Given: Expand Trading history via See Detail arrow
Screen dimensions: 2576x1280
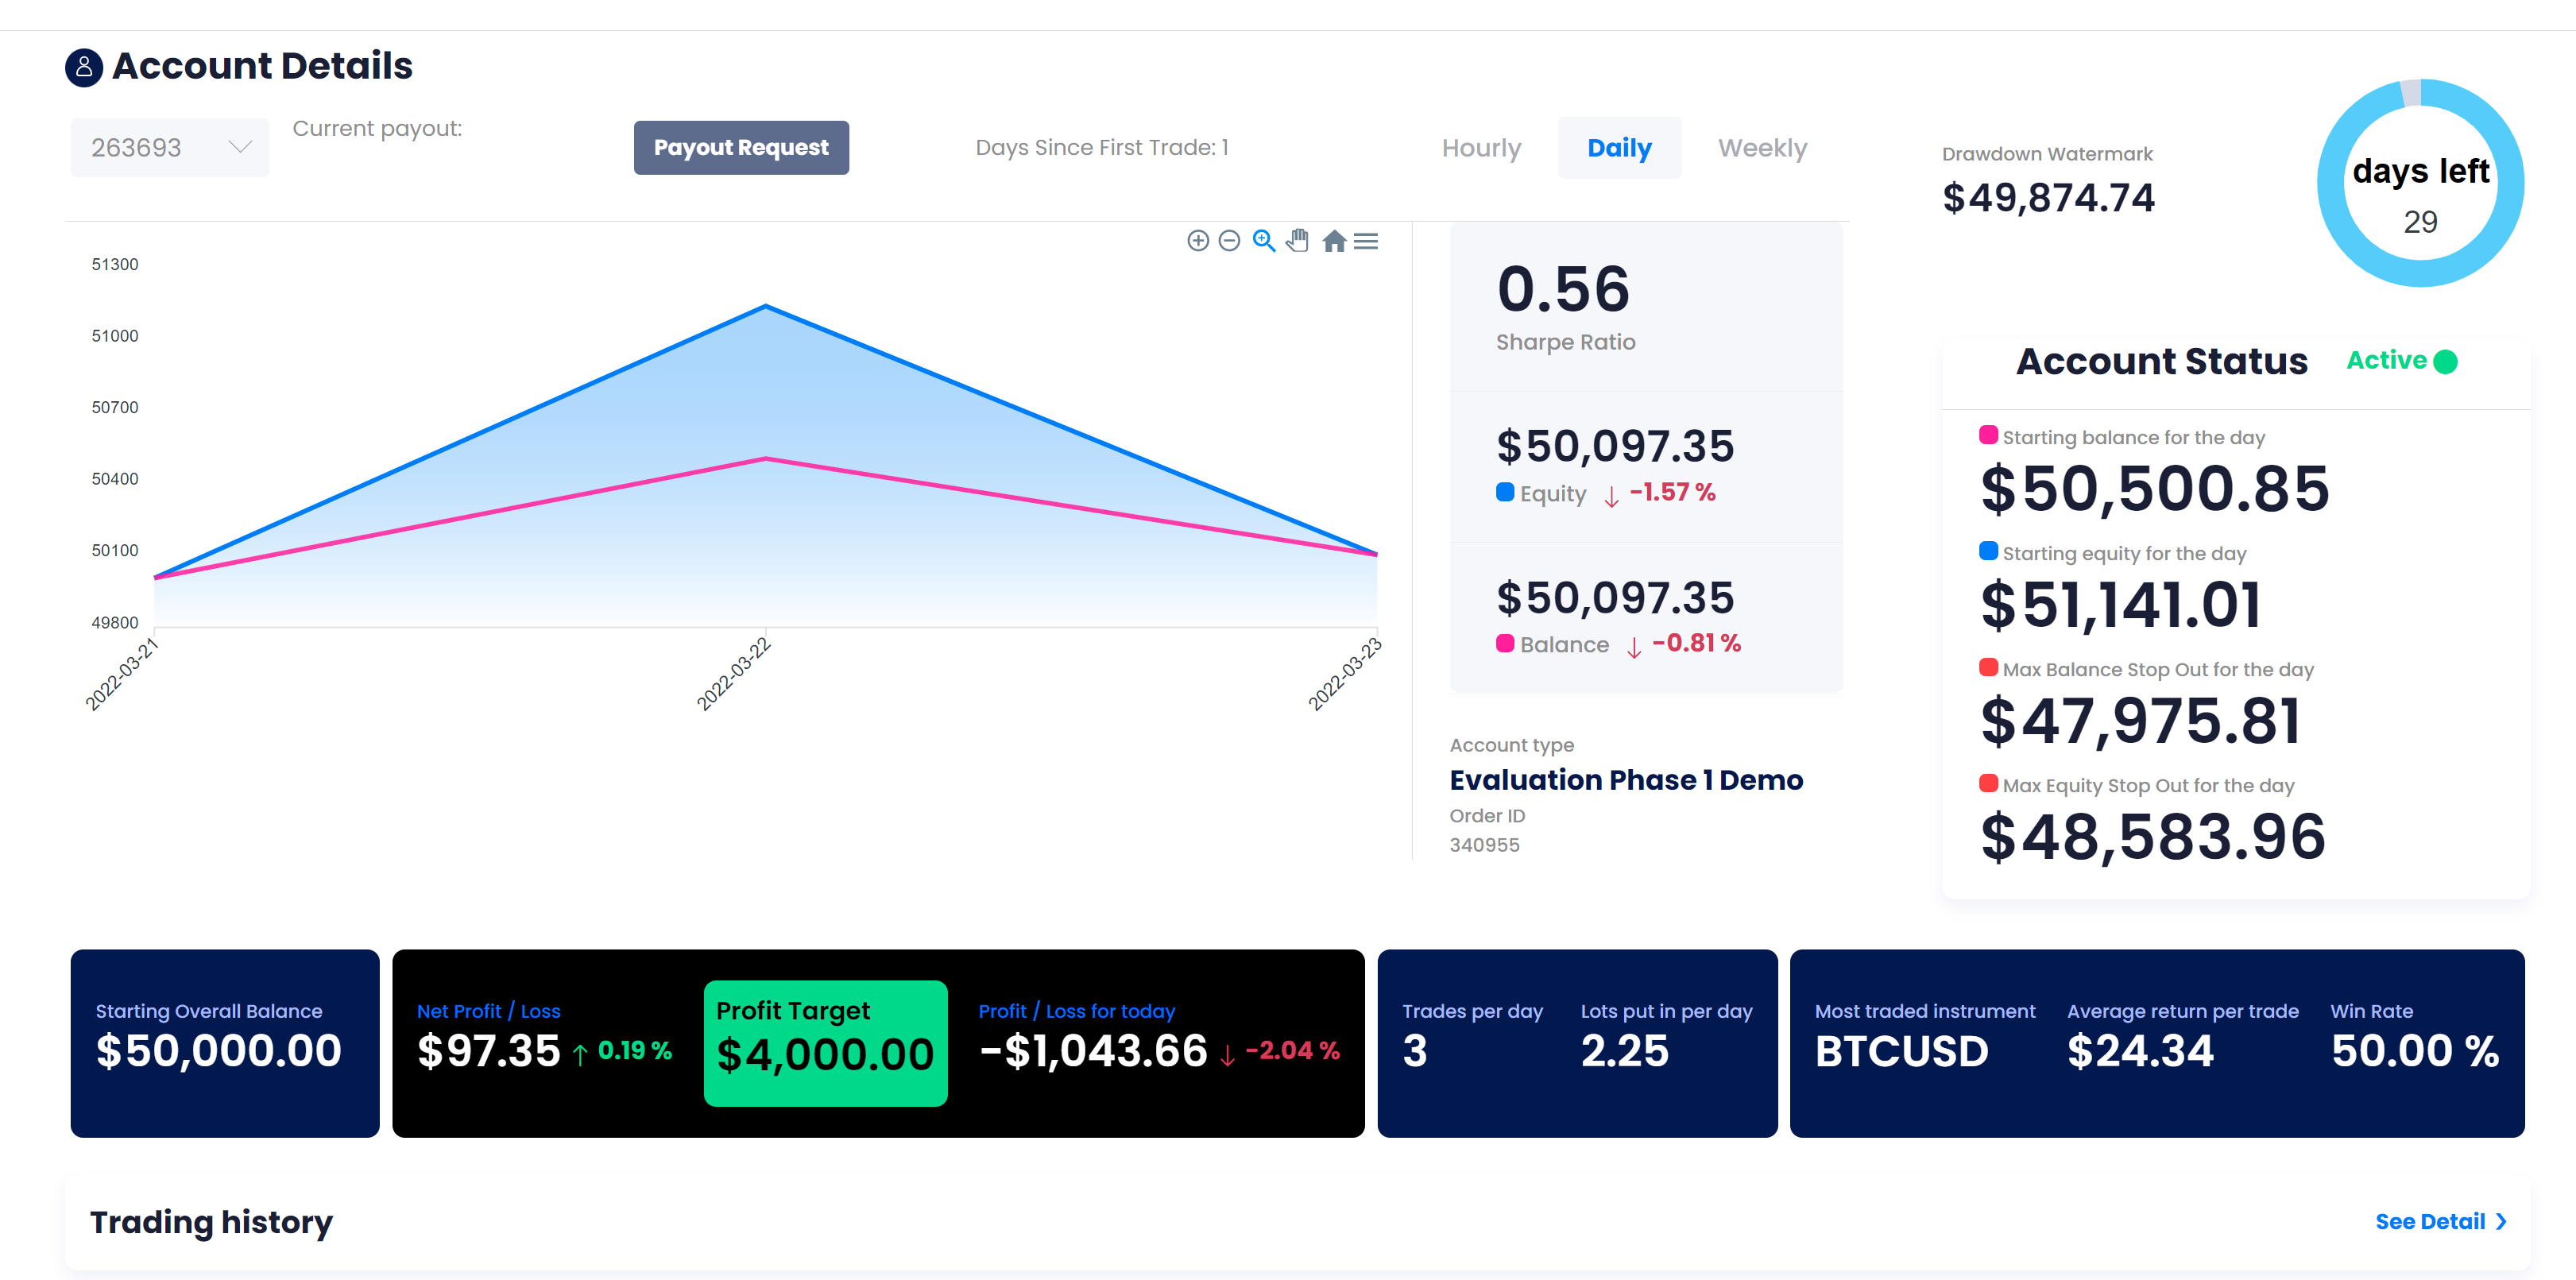Looking at the screenshot, I should [x=2501, y=1221].
